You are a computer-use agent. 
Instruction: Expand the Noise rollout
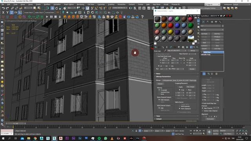176,74
